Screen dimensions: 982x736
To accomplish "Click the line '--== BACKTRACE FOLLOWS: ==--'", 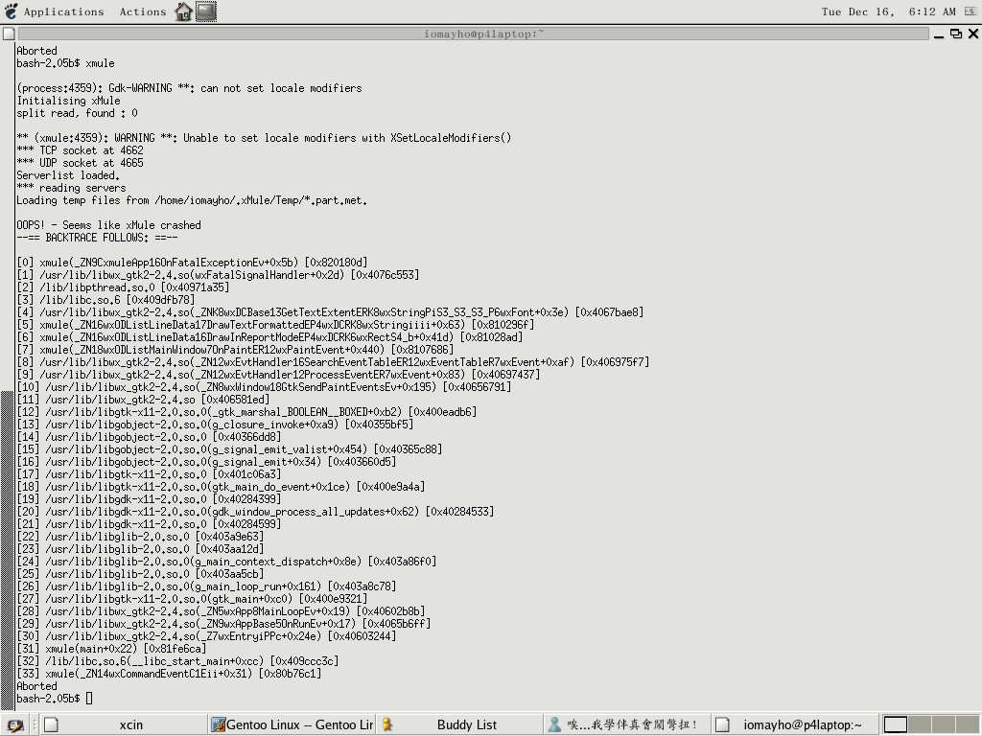I will (x=97, y=238).
